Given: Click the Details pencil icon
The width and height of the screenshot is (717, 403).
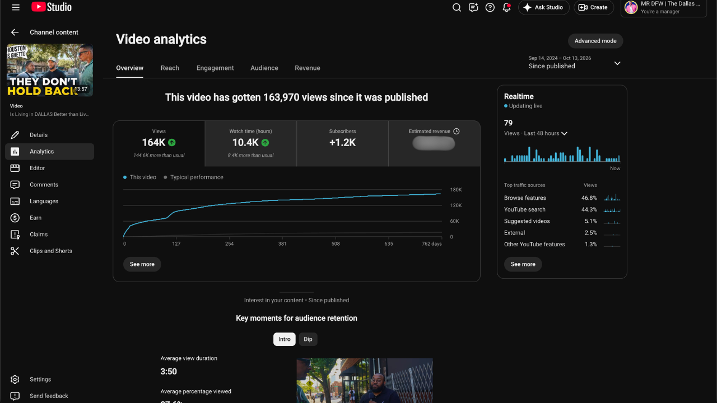Looking at the screenshot, I should point(15,135).
